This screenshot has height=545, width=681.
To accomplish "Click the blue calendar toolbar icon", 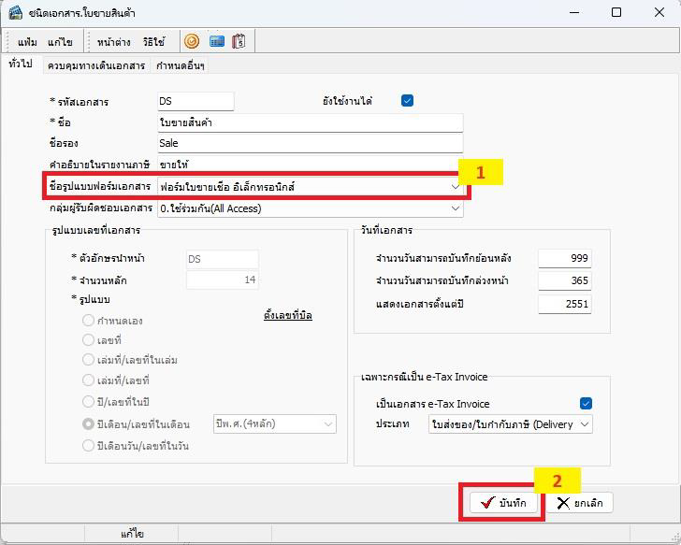I will [216, 42].
